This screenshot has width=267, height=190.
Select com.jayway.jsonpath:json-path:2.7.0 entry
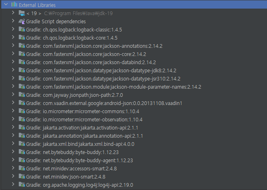point(74,95)
